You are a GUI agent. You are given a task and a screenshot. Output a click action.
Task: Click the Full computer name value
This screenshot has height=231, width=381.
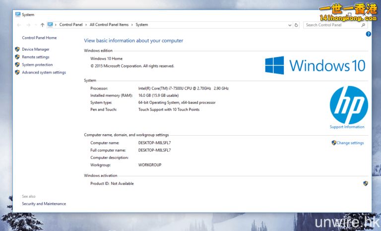click(x=155, y=150)
